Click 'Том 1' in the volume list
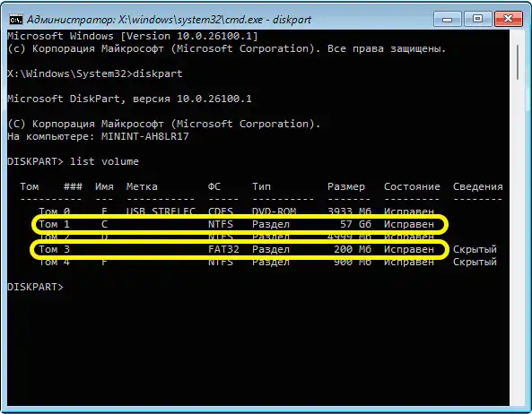 [55, 224]
